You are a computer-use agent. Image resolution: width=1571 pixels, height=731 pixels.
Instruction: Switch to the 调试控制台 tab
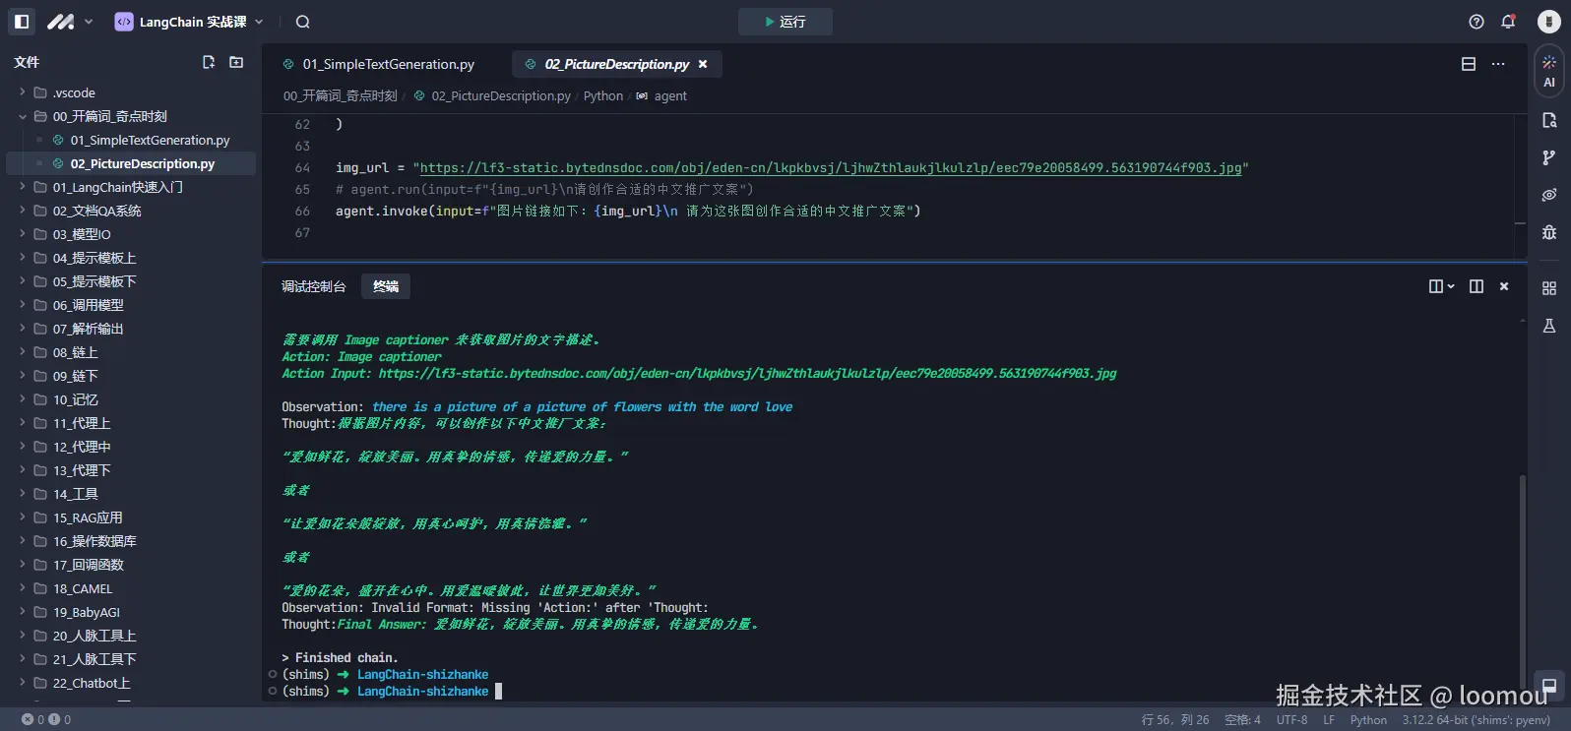click(x=313, y=286)
